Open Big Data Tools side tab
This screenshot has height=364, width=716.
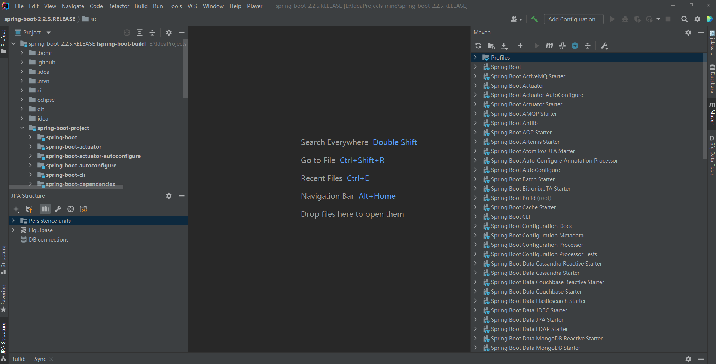712,155
